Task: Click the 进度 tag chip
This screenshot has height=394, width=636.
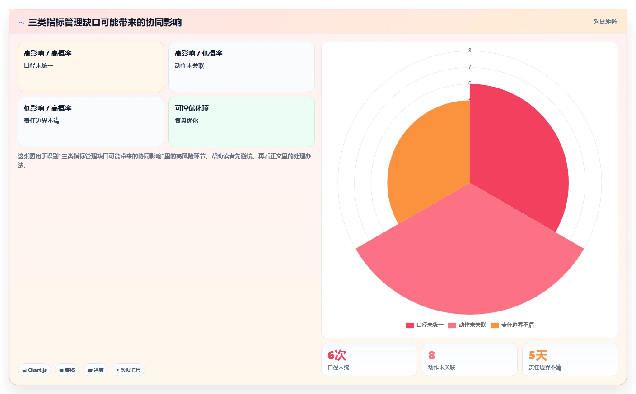Action: tap(95, 370)
